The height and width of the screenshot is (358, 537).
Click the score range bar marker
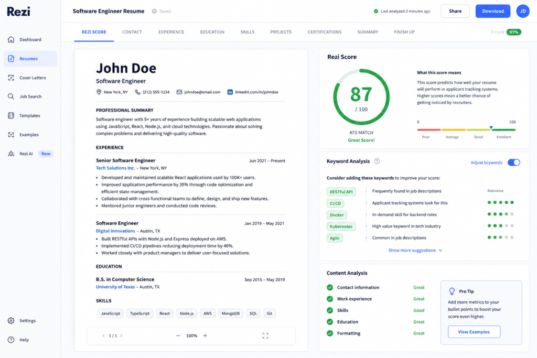click(x=491, y=128)
